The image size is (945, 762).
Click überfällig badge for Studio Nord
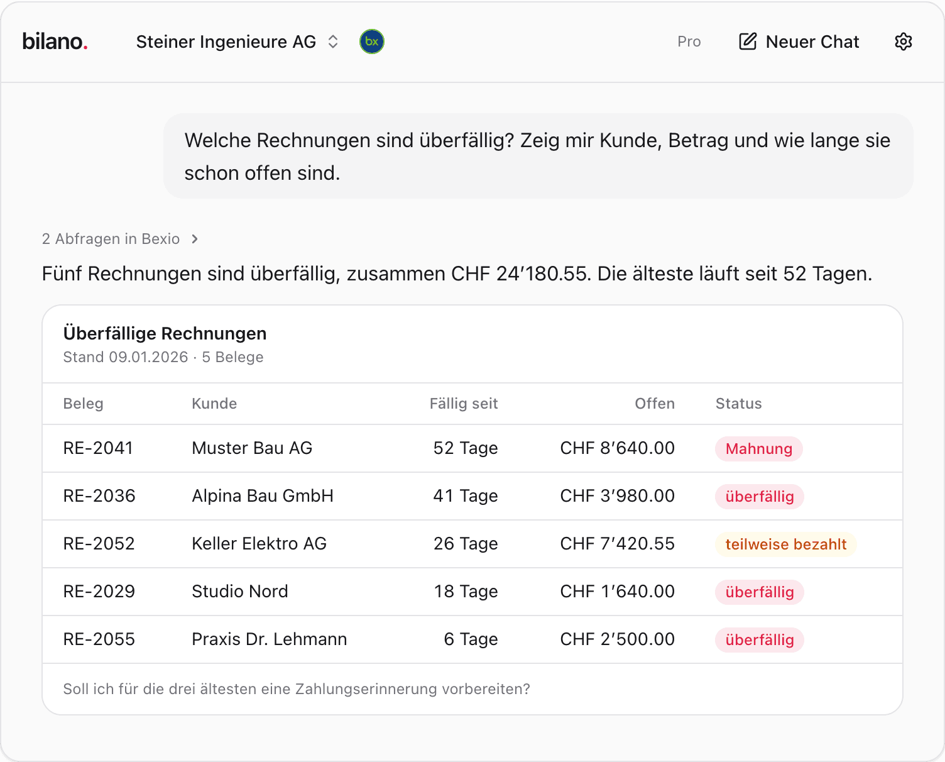(x=760, y=592)
